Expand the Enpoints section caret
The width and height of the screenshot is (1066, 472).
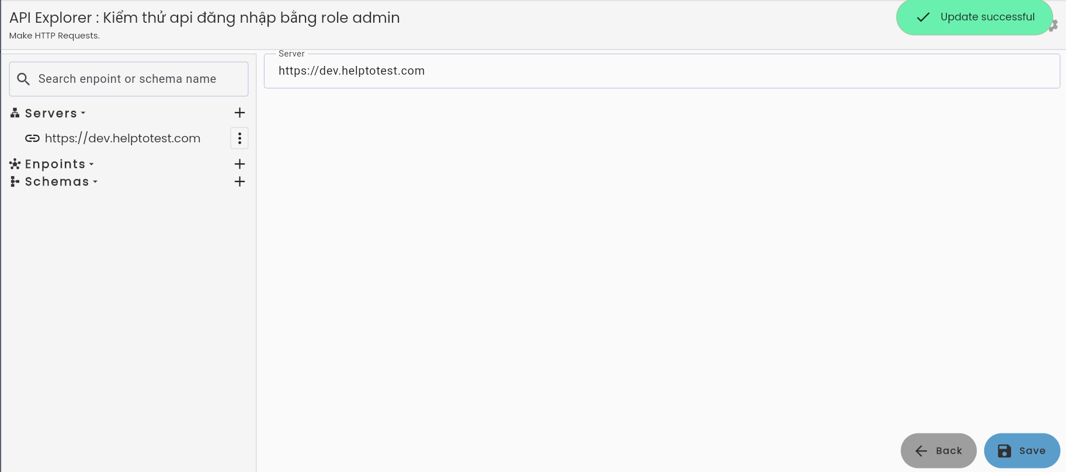[x=92, y=165]
